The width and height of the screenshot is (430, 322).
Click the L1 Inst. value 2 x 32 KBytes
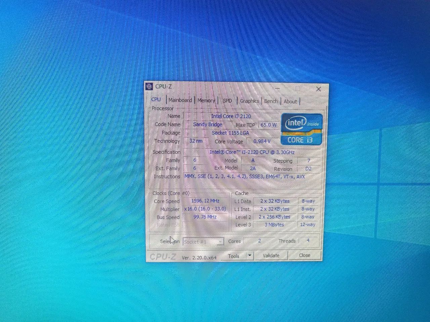275,209
